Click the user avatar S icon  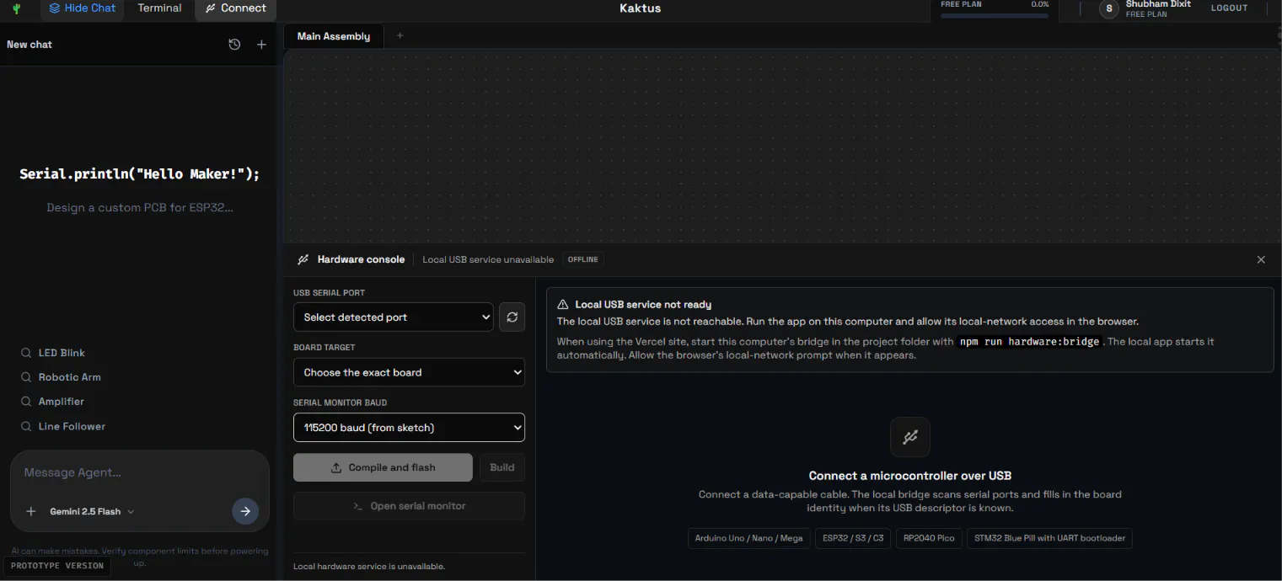1108,8
